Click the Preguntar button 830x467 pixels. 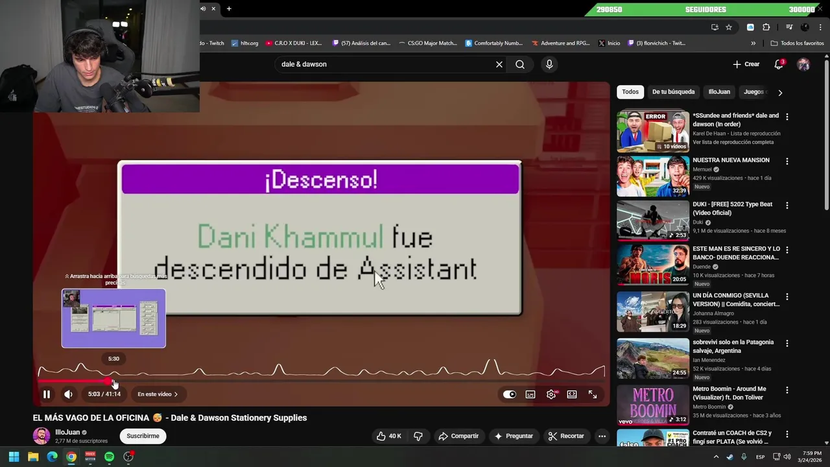click(x=514, y=436)
